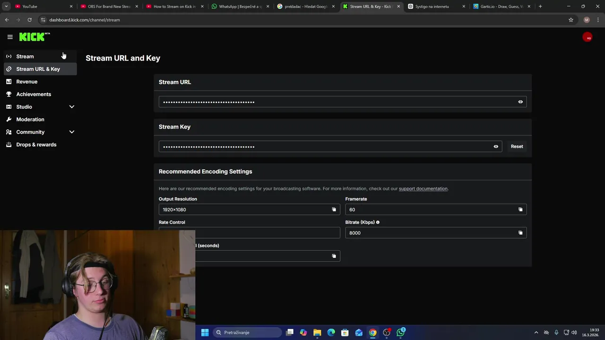Go back in browser history
This screenshot has width=605, height=340.
(7, 20)
